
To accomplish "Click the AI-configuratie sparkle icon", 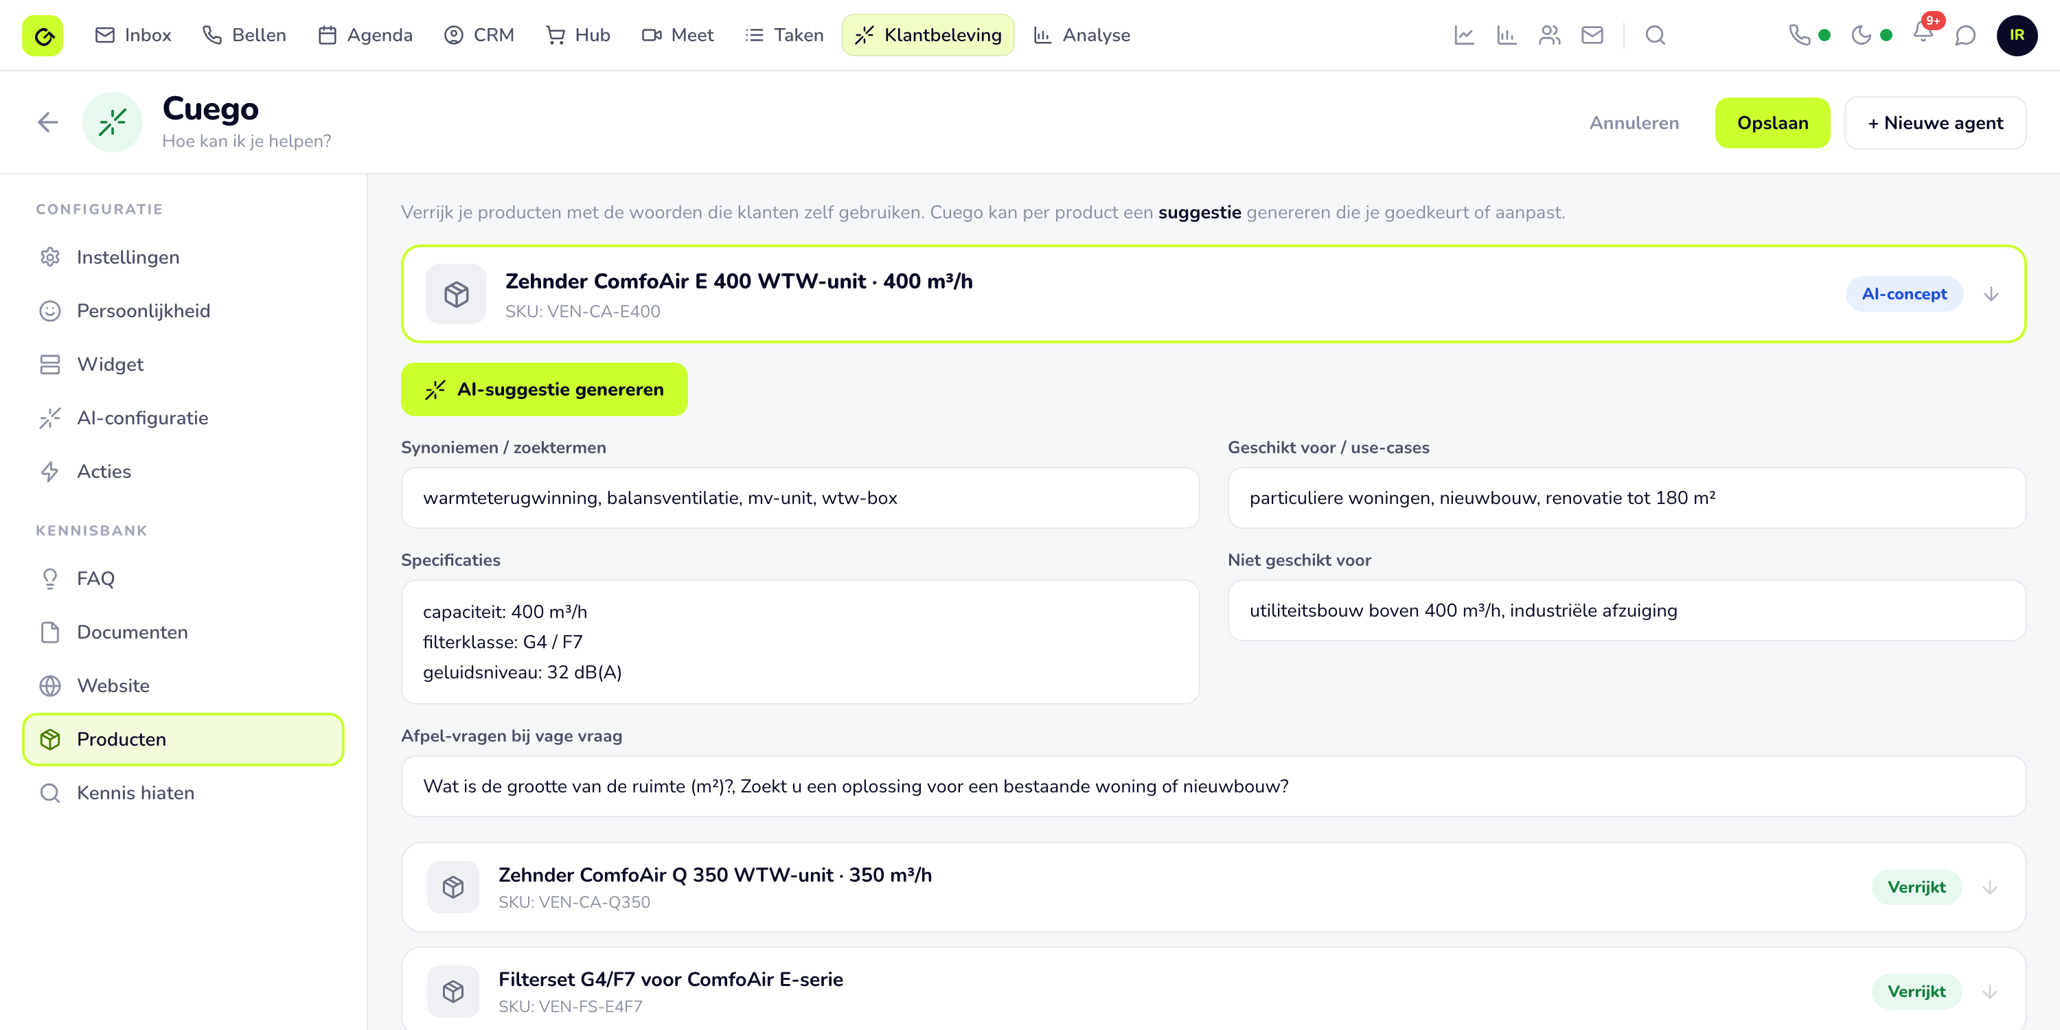I will (x=50, y=418).
